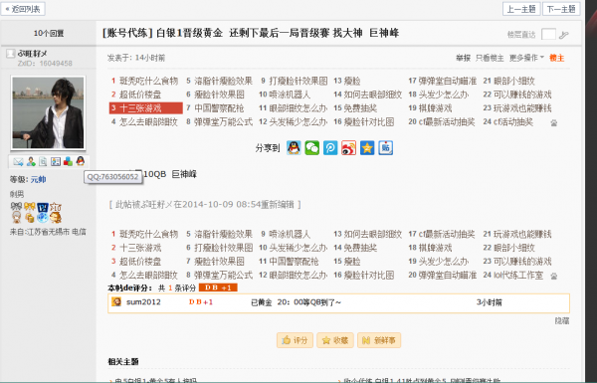Click the golden bow medal icon
Image resolution: width=597 pixels, height=383 pixels.
[x=29, y=207]
